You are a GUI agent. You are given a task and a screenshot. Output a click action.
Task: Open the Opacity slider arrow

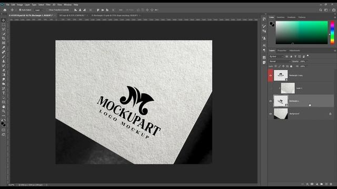[307, 61]
